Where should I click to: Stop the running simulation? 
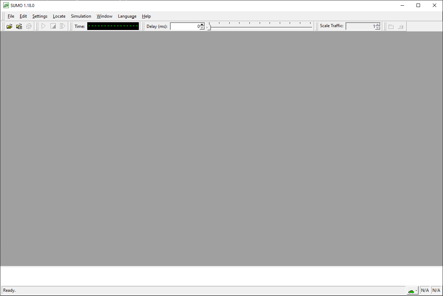[x=53, y=26]
